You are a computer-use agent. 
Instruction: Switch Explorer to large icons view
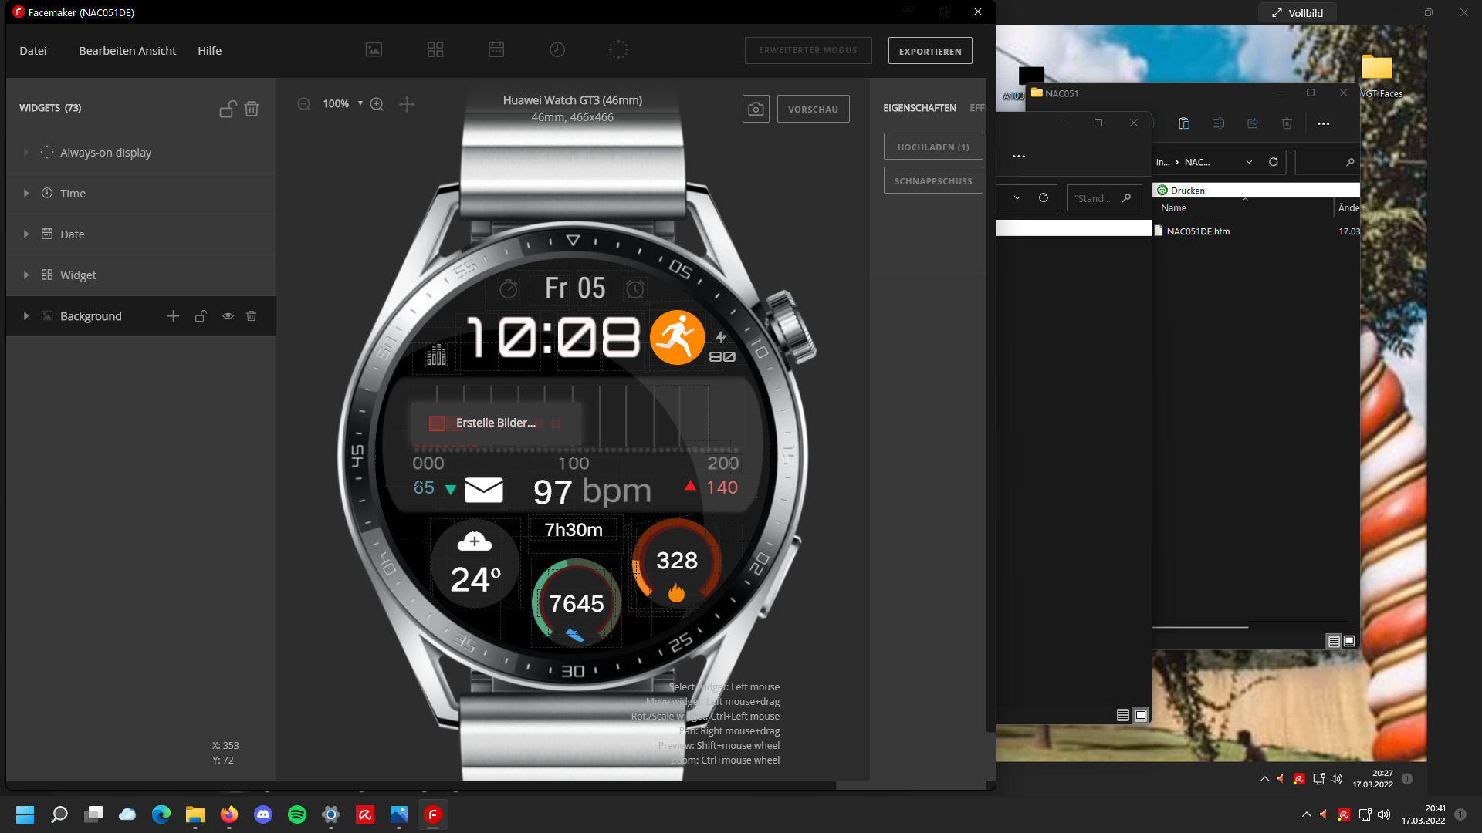pyautogui.click(x=1349, y=641)
